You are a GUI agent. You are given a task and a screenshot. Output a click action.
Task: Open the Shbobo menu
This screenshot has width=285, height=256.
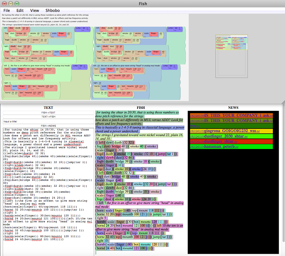(x=53, y=10)
